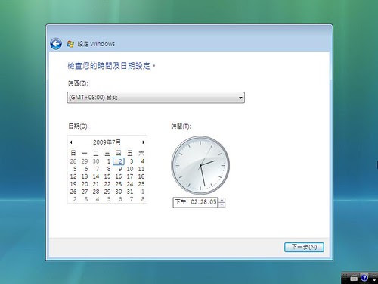
Task: Select the highlighted date July 2
Action: click(119, 161)
